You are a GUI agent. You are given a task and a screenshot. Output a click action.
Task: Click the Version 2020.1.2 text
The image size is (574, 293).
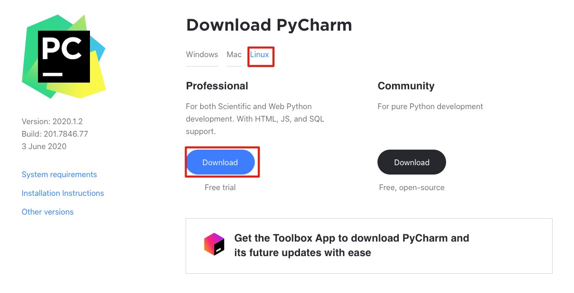(52, 122)
